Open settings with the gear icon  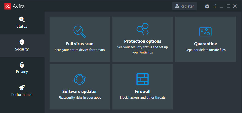point(207,6)
